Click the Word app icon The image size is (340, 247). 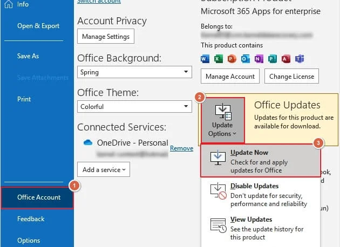pos(205,59)
